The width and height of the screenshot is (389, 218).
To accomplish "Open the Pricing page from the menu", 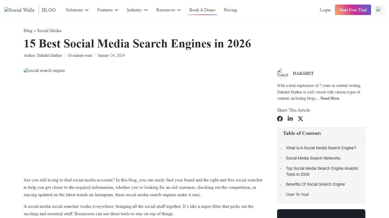I will click(230, 10).
